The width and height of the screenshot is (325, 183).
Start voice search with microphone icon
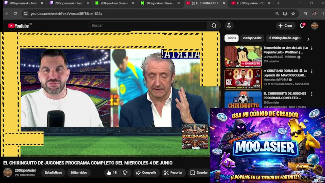(x=229, y=26)
